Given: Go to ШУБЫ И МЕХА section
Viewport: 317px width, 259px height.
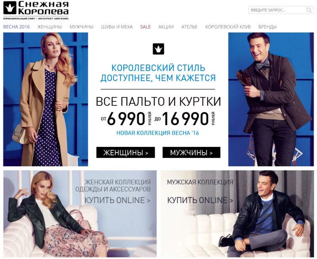Looking at the screenshot, I should (117, 27).
